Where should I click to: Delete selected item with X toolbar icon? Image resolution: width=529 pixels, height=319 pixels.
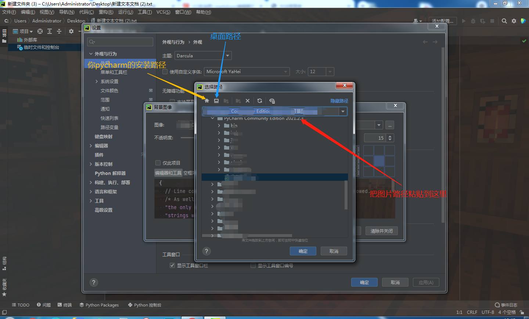click(248, 101)
